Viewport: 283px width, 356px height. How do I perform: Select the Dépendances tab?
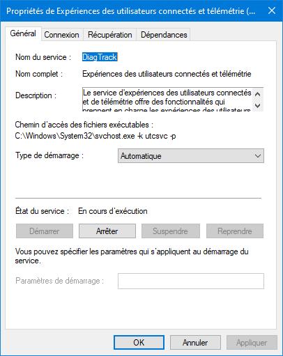(x=164, y=35)
